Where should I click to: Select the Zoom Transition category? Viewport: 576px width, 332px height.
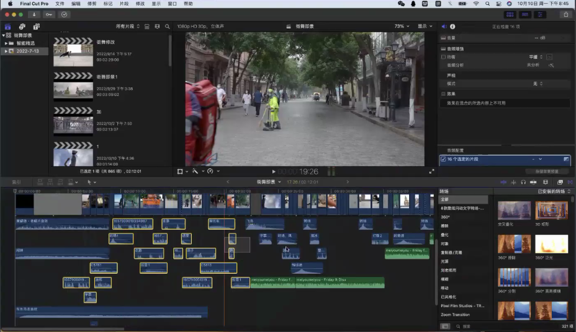[x=455, y=315]
